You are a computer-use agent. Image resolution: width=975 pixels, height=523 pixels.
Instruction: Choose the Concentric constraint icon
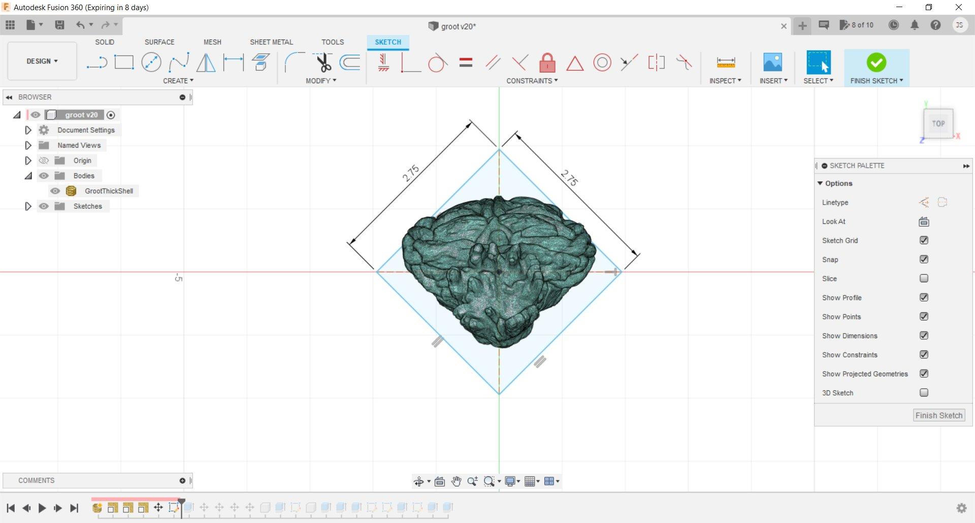(602, 63)
